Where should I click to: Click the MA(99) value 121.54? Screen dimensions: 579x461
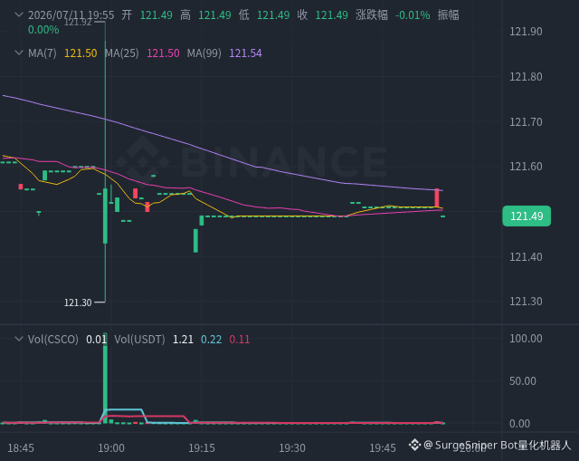coord(245,53)
